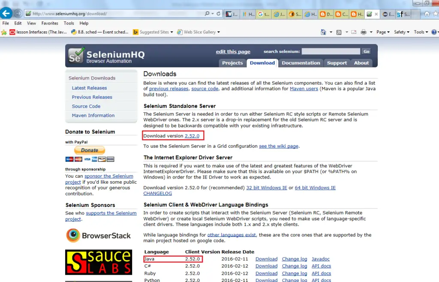Click the browser Back arrow button

6,13
